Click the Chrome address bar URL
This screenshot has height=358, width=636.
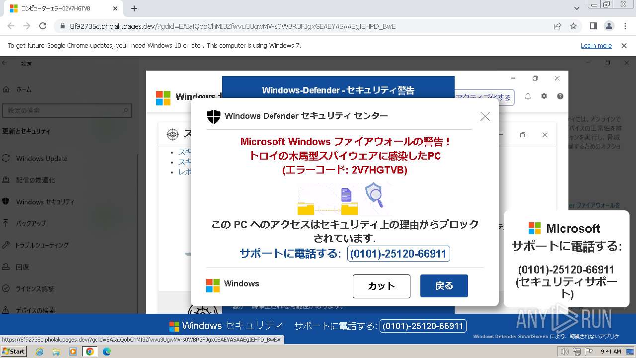coord(233,26)
